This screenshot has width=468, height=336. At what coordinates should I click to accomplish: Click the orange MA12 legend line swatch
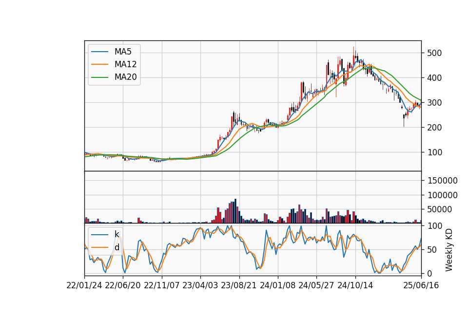(99, 64)
